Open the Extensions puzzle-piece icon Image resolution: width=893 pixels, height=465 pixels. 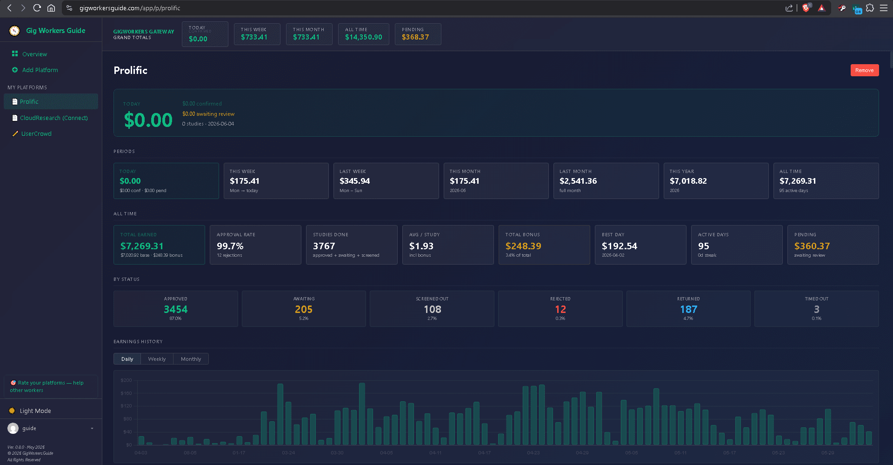[x=870, y=8]
